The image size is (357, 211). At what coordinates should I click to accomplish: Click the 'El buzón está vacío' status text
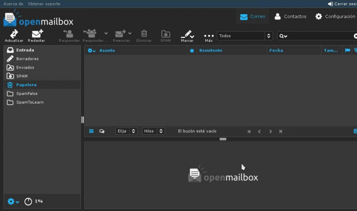click(197, 131)
